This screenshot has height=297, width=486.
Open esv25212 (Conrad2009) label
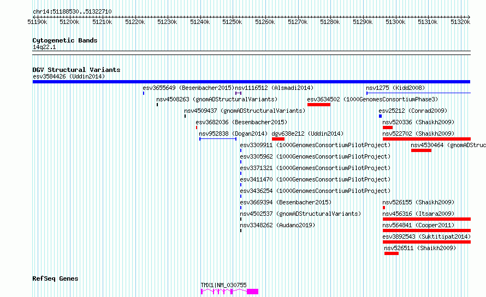coord(413,111)
